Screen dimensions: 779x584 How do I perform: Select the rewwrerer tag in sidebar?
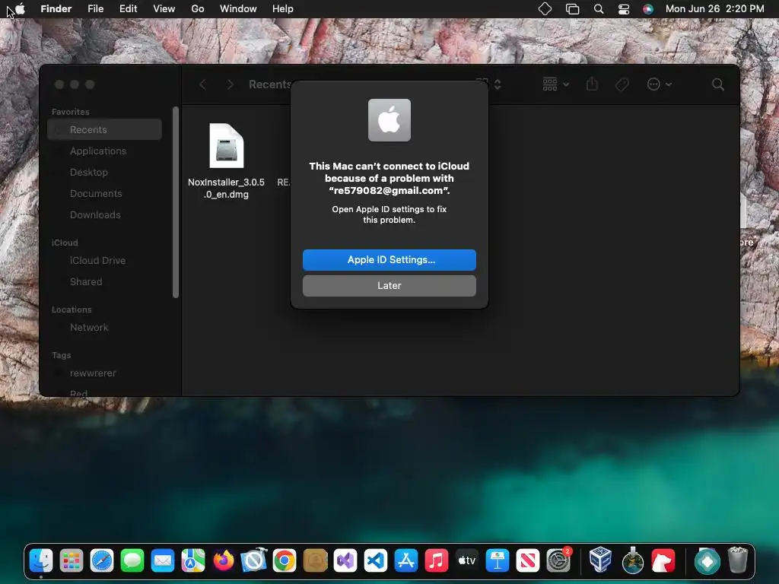(x=104, y=373)
